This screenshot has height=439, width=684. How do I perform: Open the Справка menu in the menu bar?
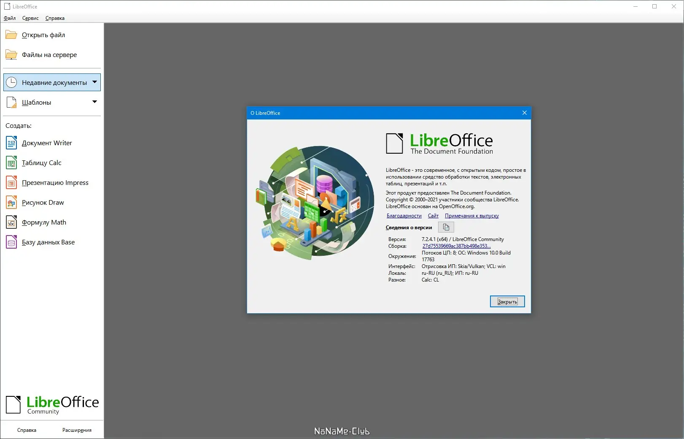(x=55, y=18)
